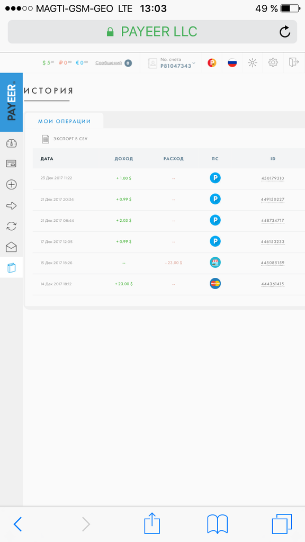The height and width of the screenshot is (542, 305).
Task: Click the add funds plus icon
Action: point(12,185)
